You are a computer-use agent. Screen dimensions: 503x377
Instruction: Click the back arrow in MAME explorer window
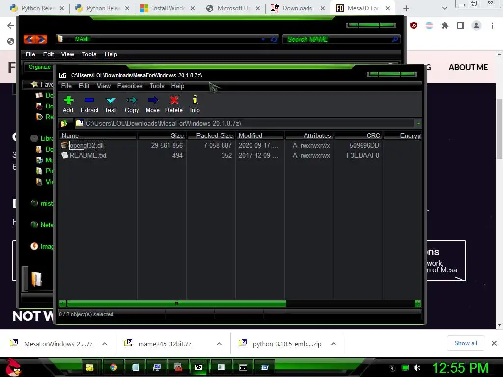point(29,39)
